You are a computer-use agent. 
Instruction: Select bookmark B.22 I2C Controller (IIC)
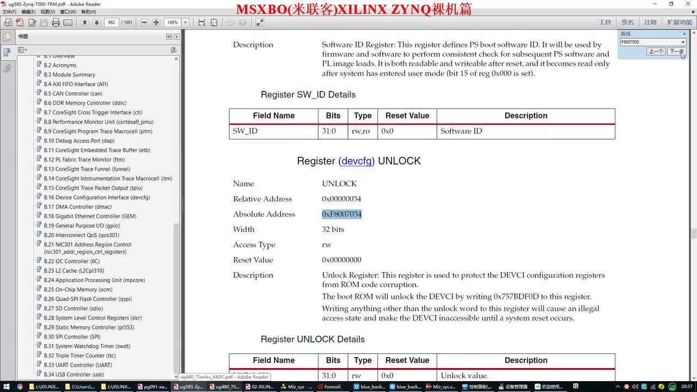pos(72,261)
